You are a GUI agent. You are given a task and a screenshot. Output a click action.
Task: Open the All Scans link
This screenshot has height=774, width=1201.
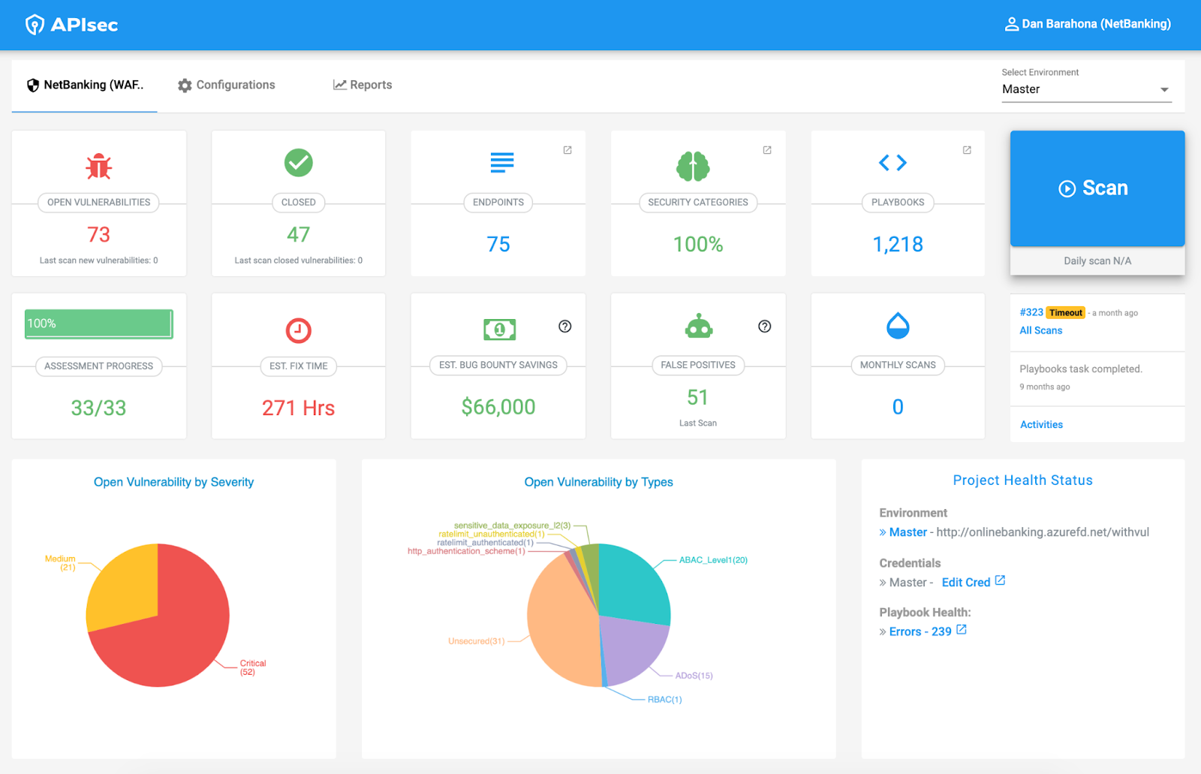pos(1040,330)
